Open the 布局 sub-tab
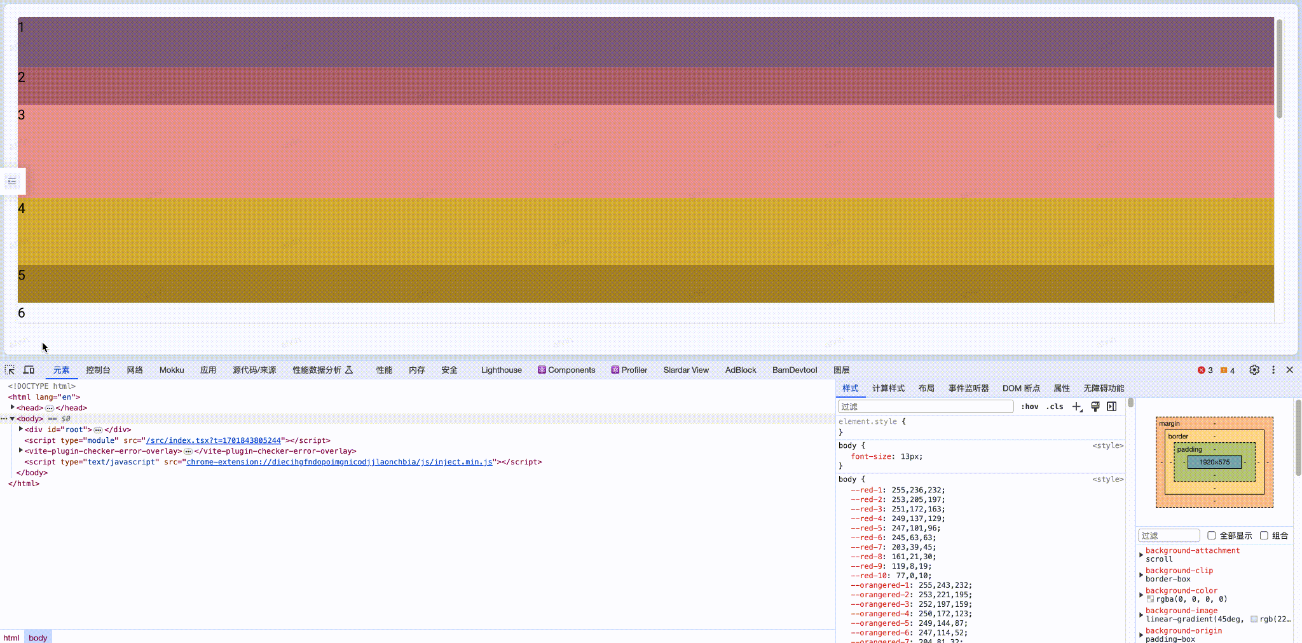 926,388
